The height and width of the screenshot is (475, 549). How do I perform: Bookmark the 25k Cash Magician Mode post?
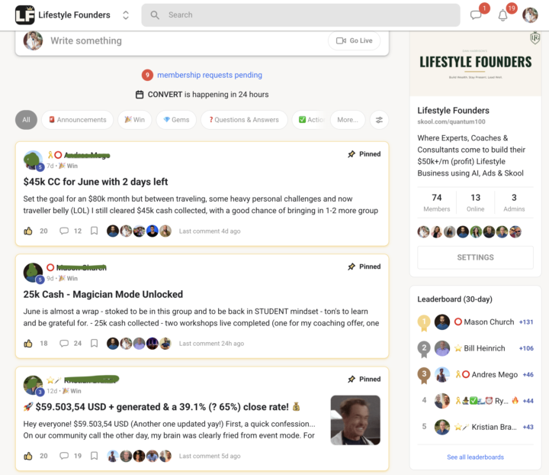[95, 343]
